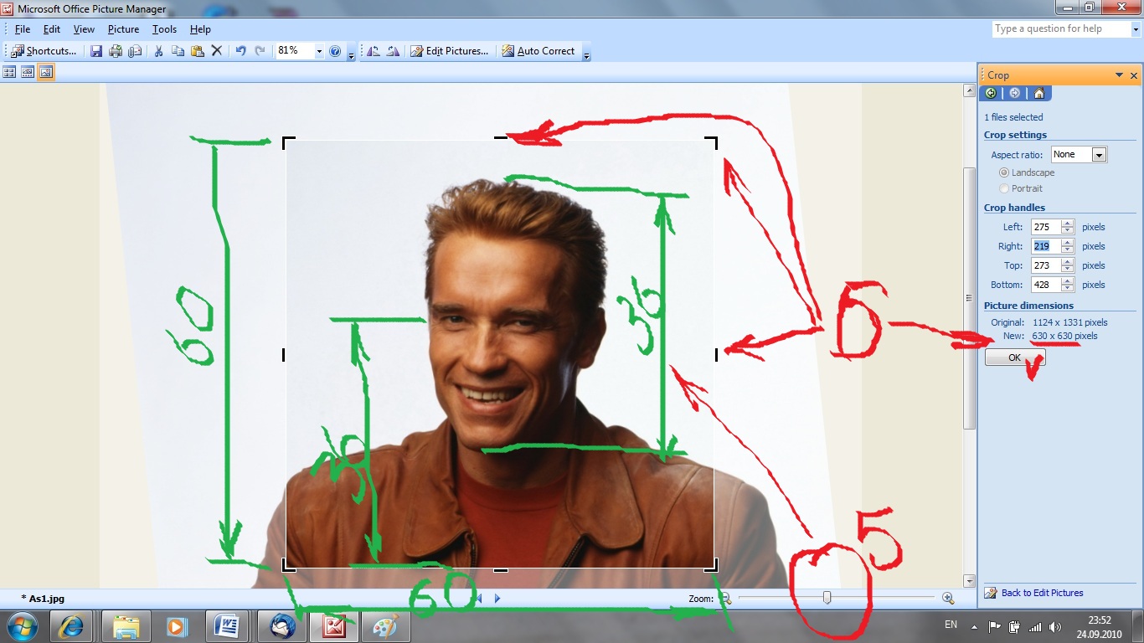This screenshot has height=643, width=1144.
Task: Click the Delete X icon in toolbar
Action: tap(216, 51)
